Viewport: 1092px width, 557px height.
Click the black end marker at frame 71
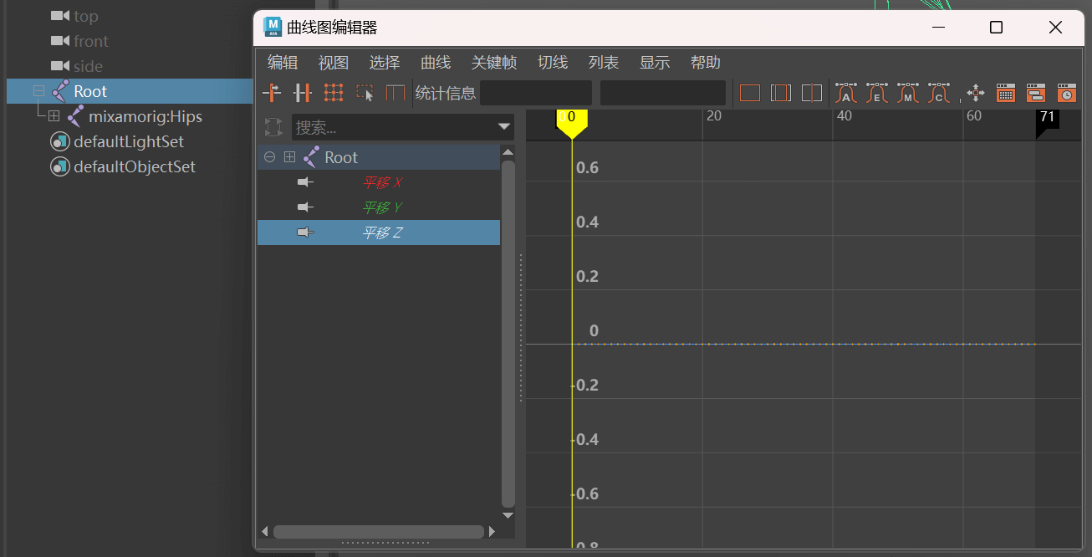(x=1047, y=121)
